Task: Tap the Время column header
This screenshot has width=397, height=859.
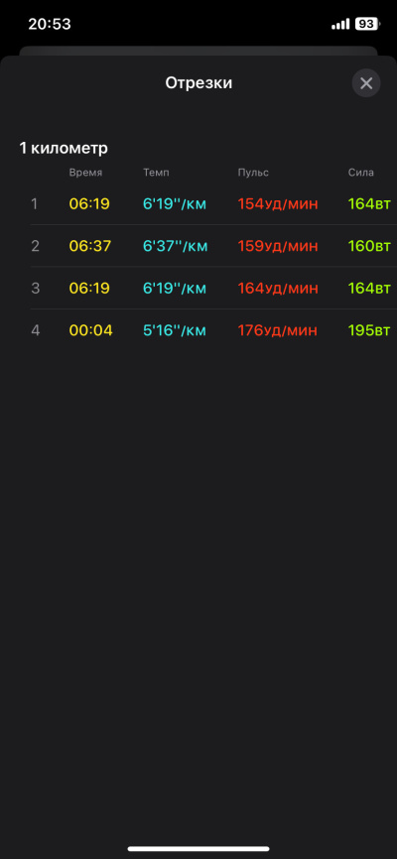Action: click(85, 173)
